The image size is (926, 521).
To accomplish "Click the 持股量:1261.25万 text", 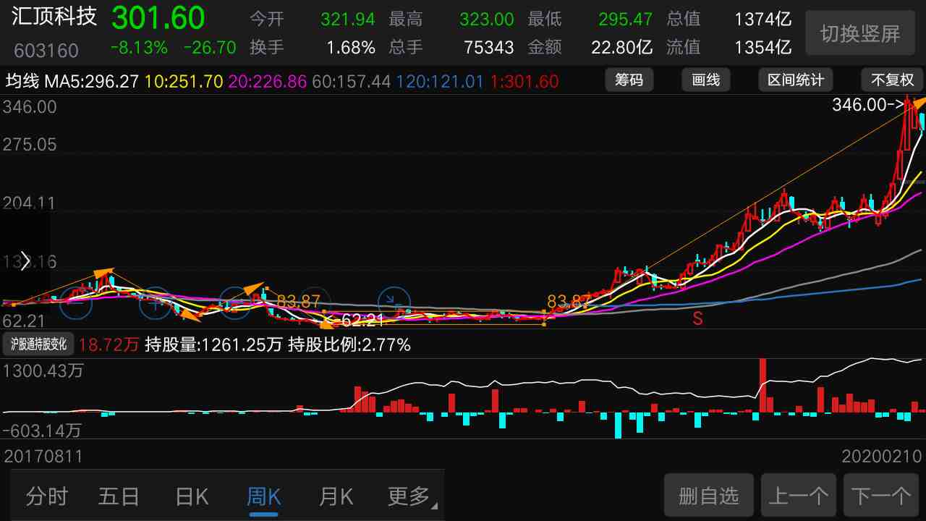I will point(213,344).
